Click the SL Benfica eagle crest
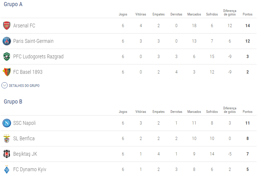This screenshot has height=177, width=258. [7, 139]
